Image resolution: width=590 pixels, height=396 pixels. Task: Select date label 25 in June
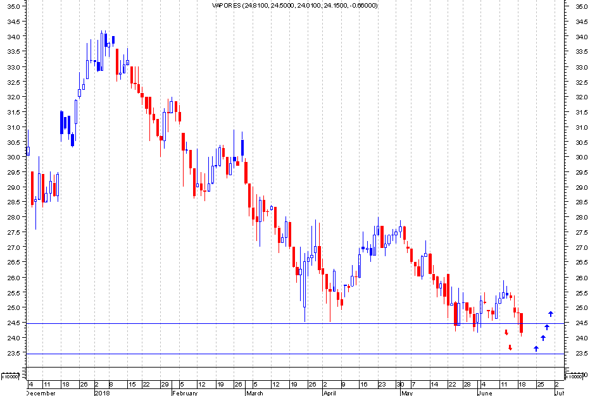[x=541, y=385]
